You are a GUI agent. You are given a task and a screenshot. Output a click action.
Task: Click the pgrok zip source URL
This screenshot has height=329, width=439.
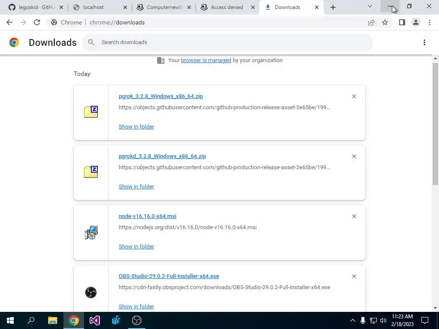224,107
